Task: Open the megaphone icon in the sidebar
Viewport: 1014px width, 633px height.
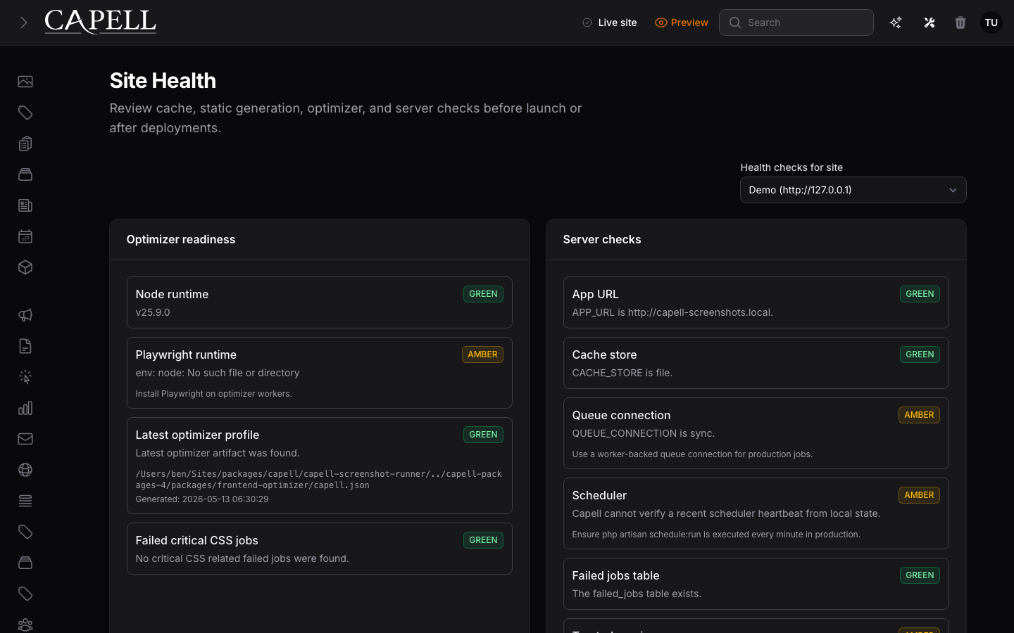Action: coord(25,315)
